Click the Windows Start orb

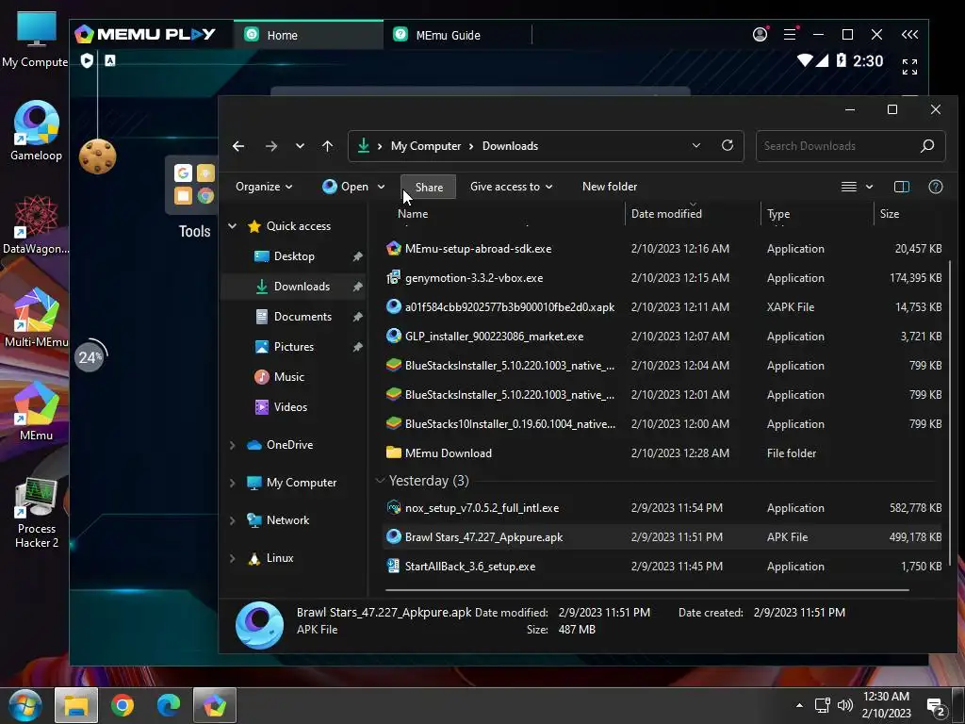pyautogui.click(x=25, y=705)
